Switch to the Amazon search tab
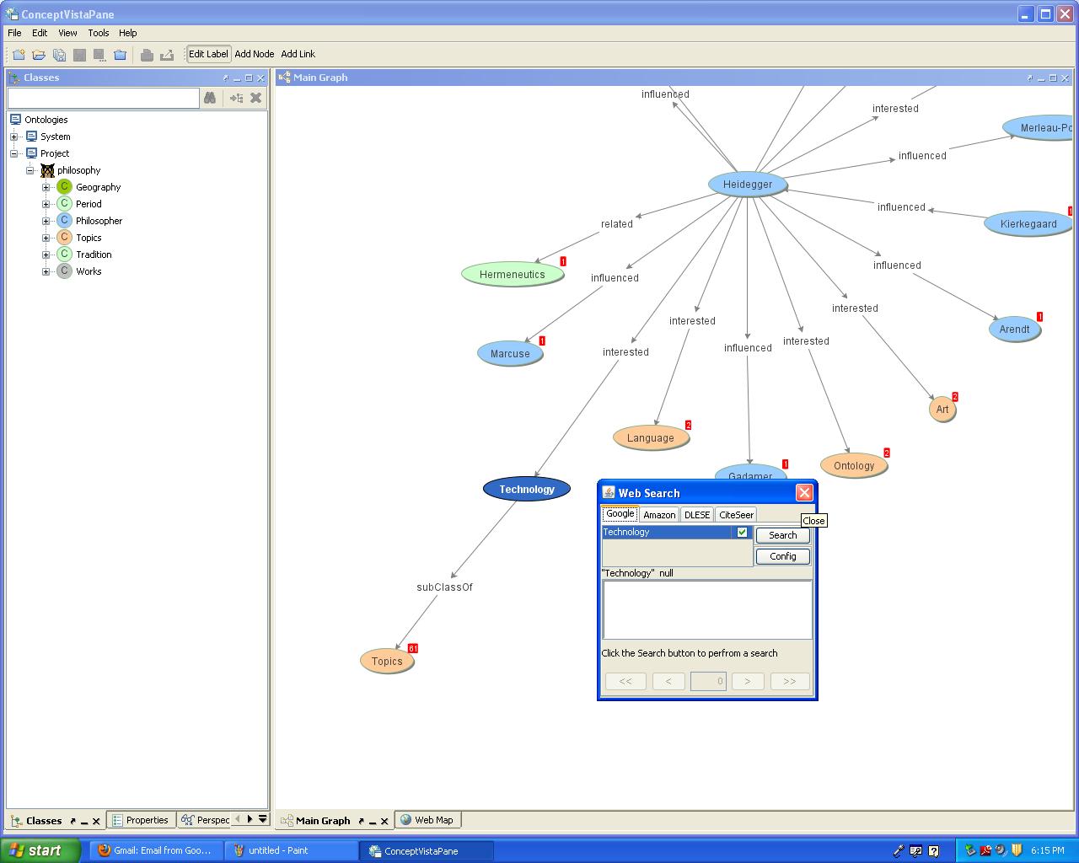1079x863 pixels. [658, 515]
